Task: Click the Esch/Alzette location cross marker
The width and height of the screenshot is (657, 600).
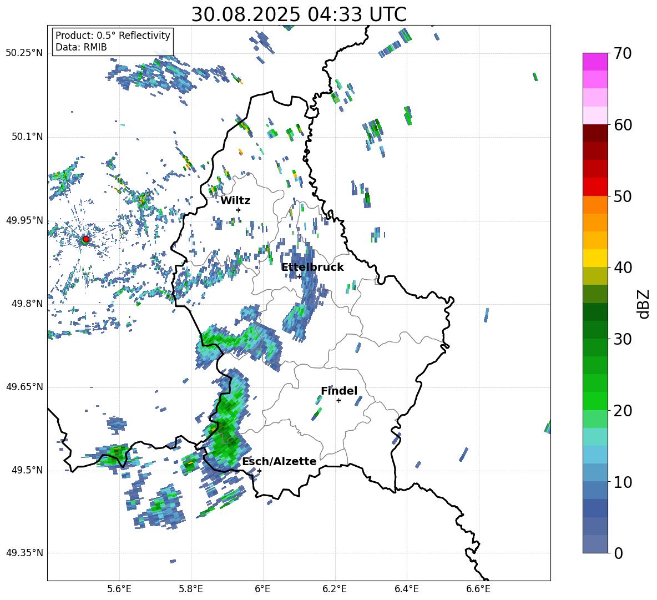Action: tap(259, 471)
